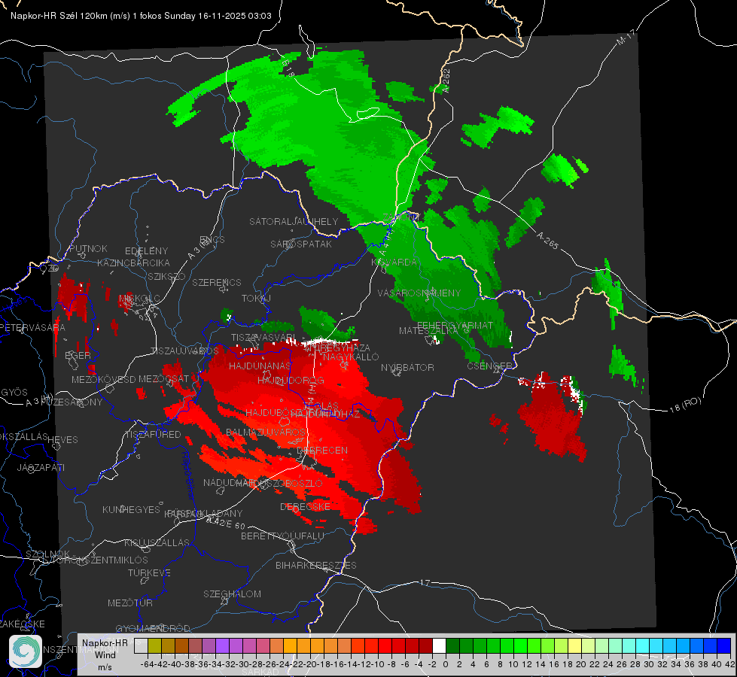Click the EGER city label

tap(78, 355)
